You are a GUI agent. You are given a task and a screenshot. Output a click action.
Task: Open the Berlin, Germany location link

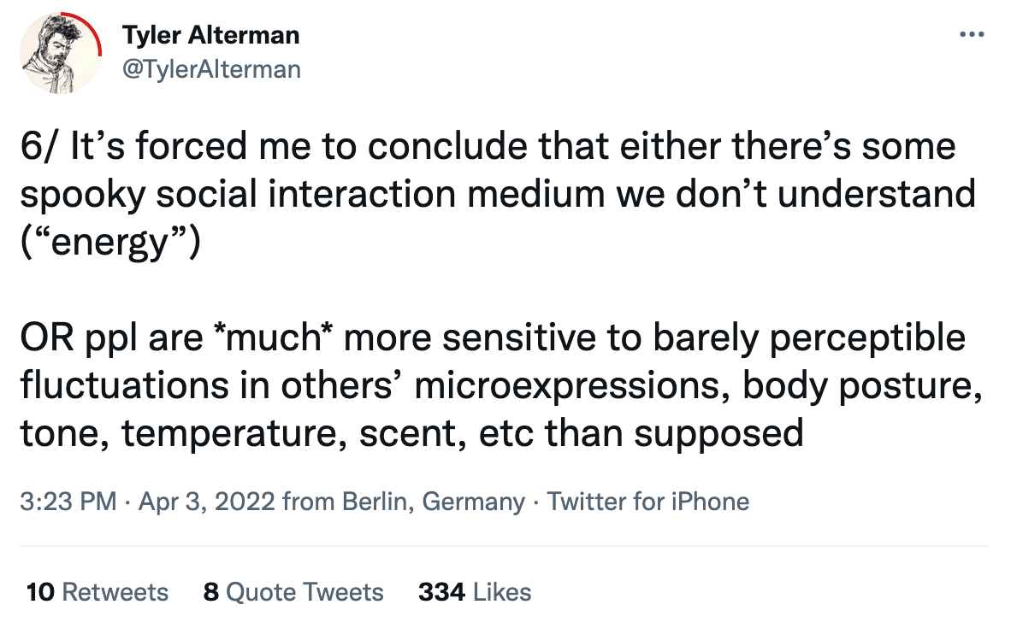434,502
